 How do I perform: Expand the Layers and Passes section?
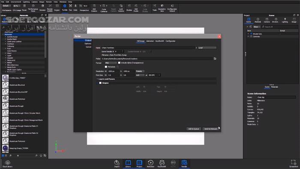(x=97, y=79)
